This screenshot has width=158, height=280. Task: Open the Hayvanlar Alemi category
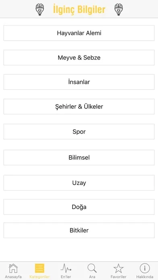click(x=79, y=33)
